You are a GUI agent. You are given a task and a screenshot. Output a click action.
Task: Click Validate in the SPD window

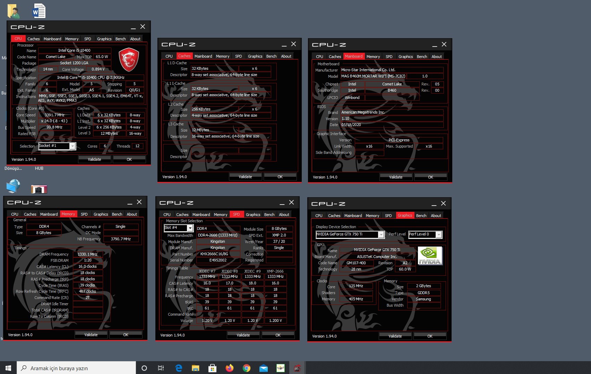click(x=243, y=335)
